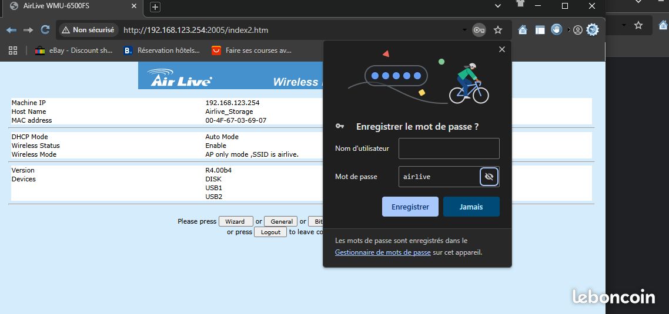Close the save password popup
Image resolution: width=669 pixels, height=314 pixels.
[502, 49]
